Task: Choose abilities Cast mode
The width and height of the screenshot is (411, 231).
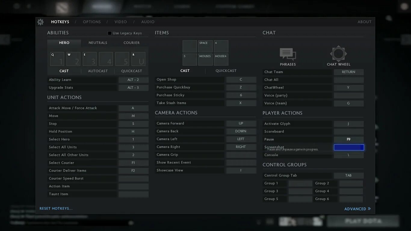Action: (x=64, y=71)
